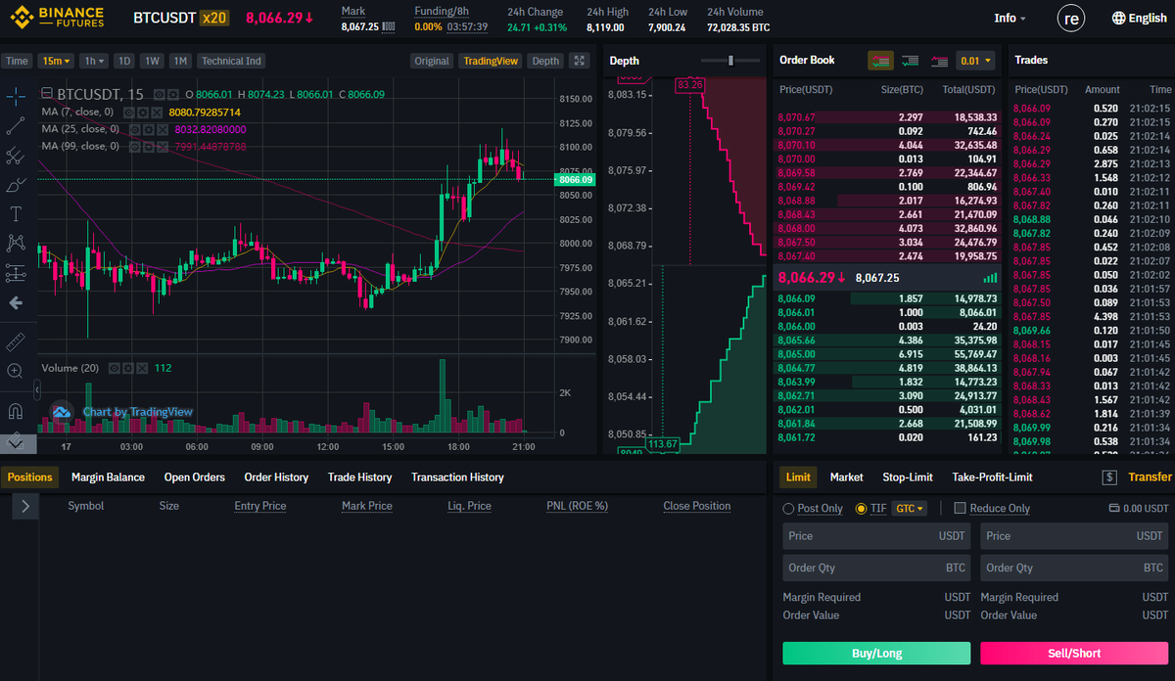1175x681 pixels.
Task: Open the 15m interval dropdown
Action: click(x=57, y=61)
